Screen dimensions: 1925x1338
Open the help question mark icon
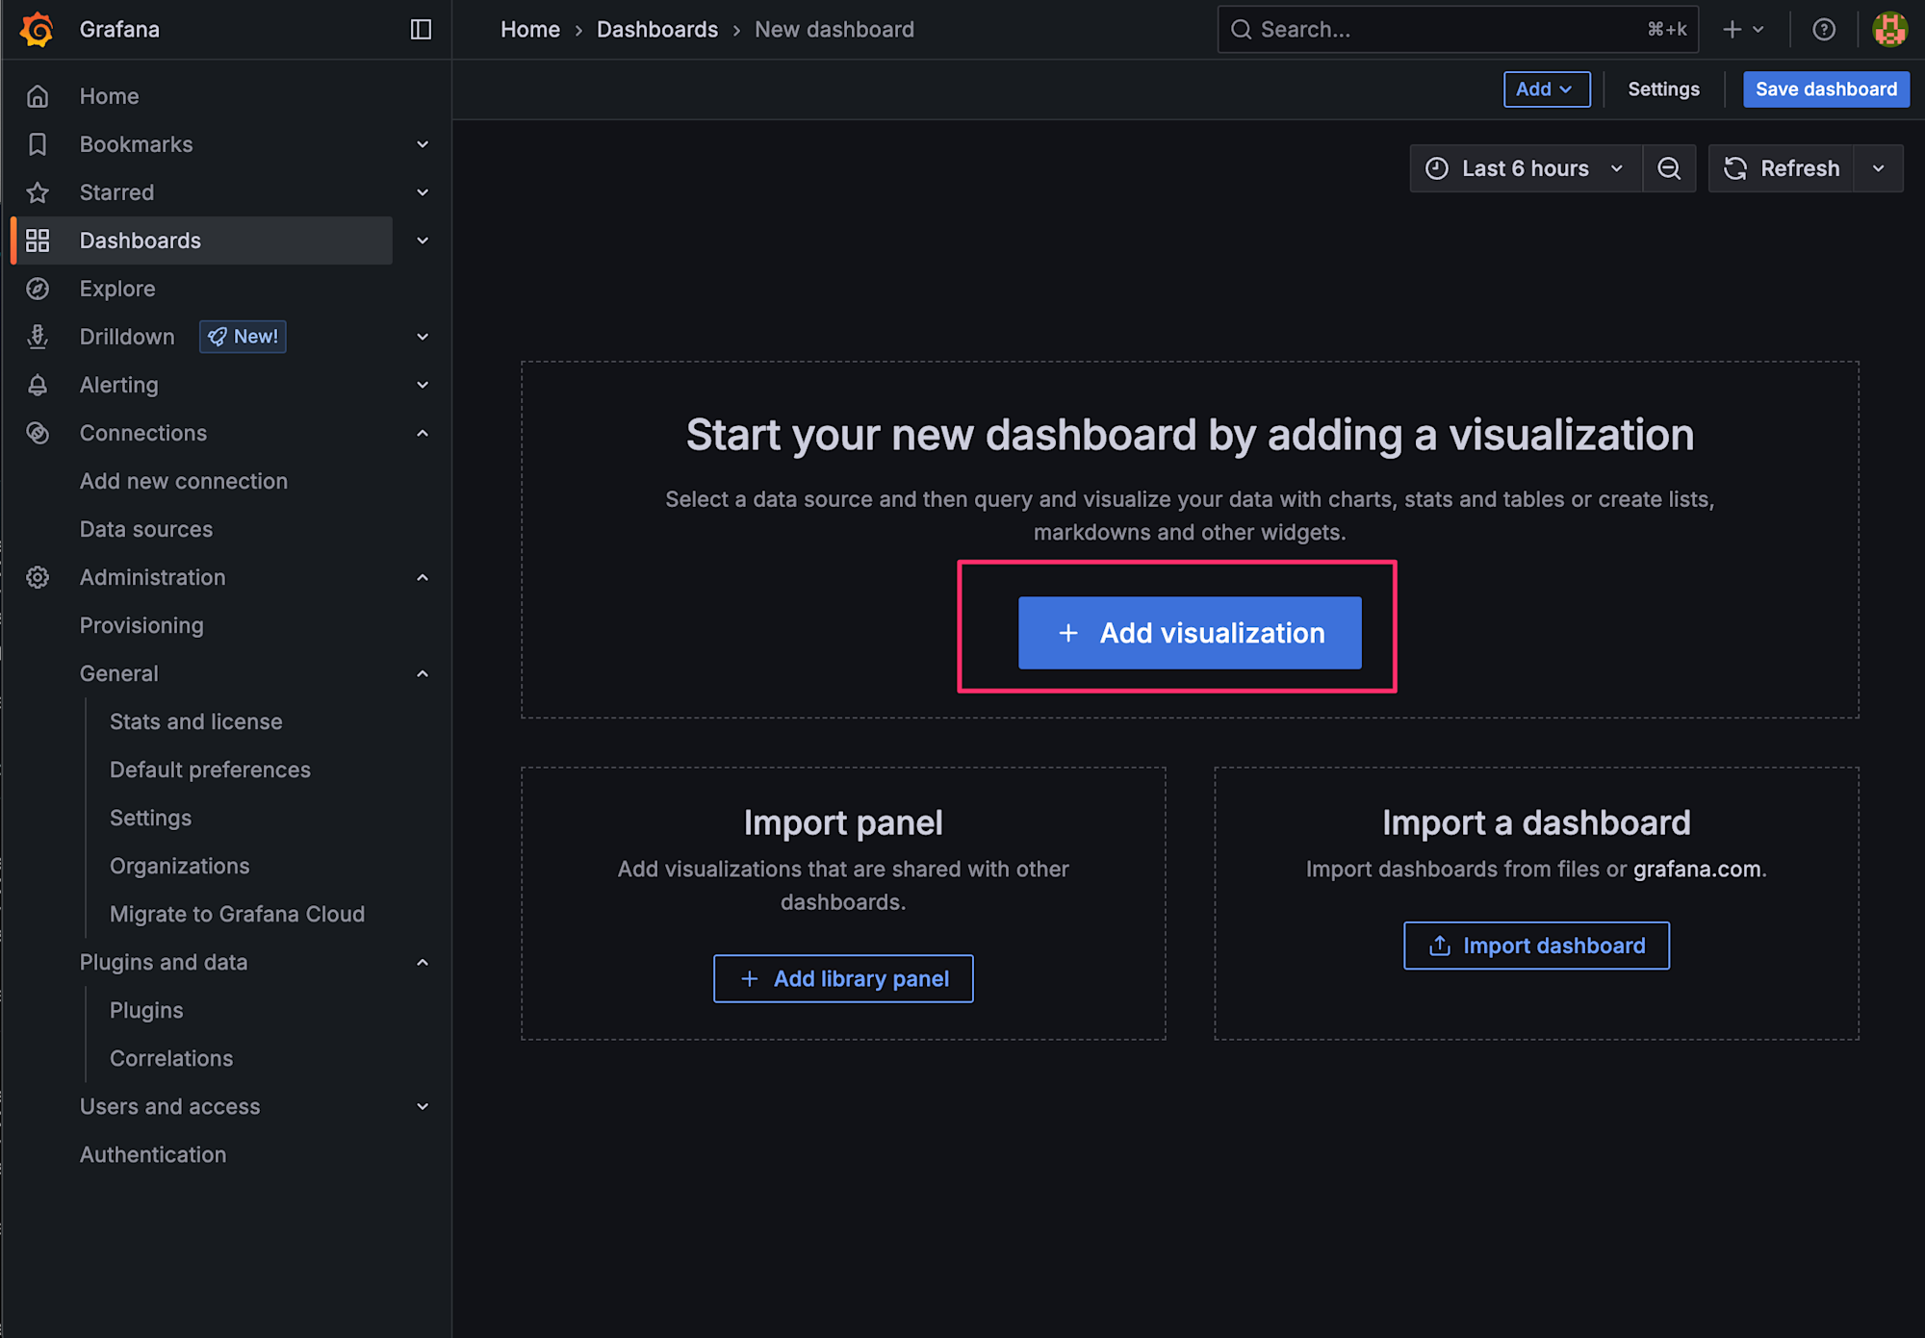pyautogui.click(x=1824, y=30)
